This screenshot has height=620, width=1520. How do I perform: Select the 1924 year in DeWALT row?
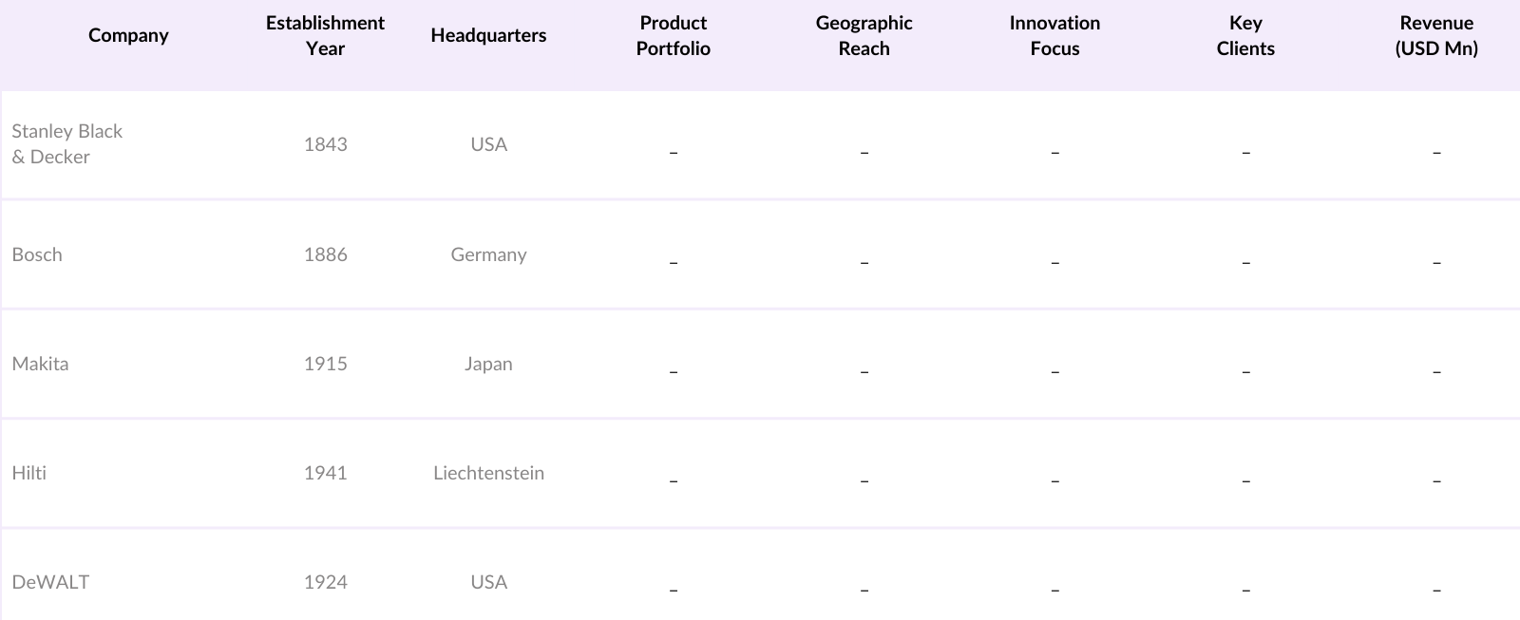pyautogui.click(x=325, y=582)
